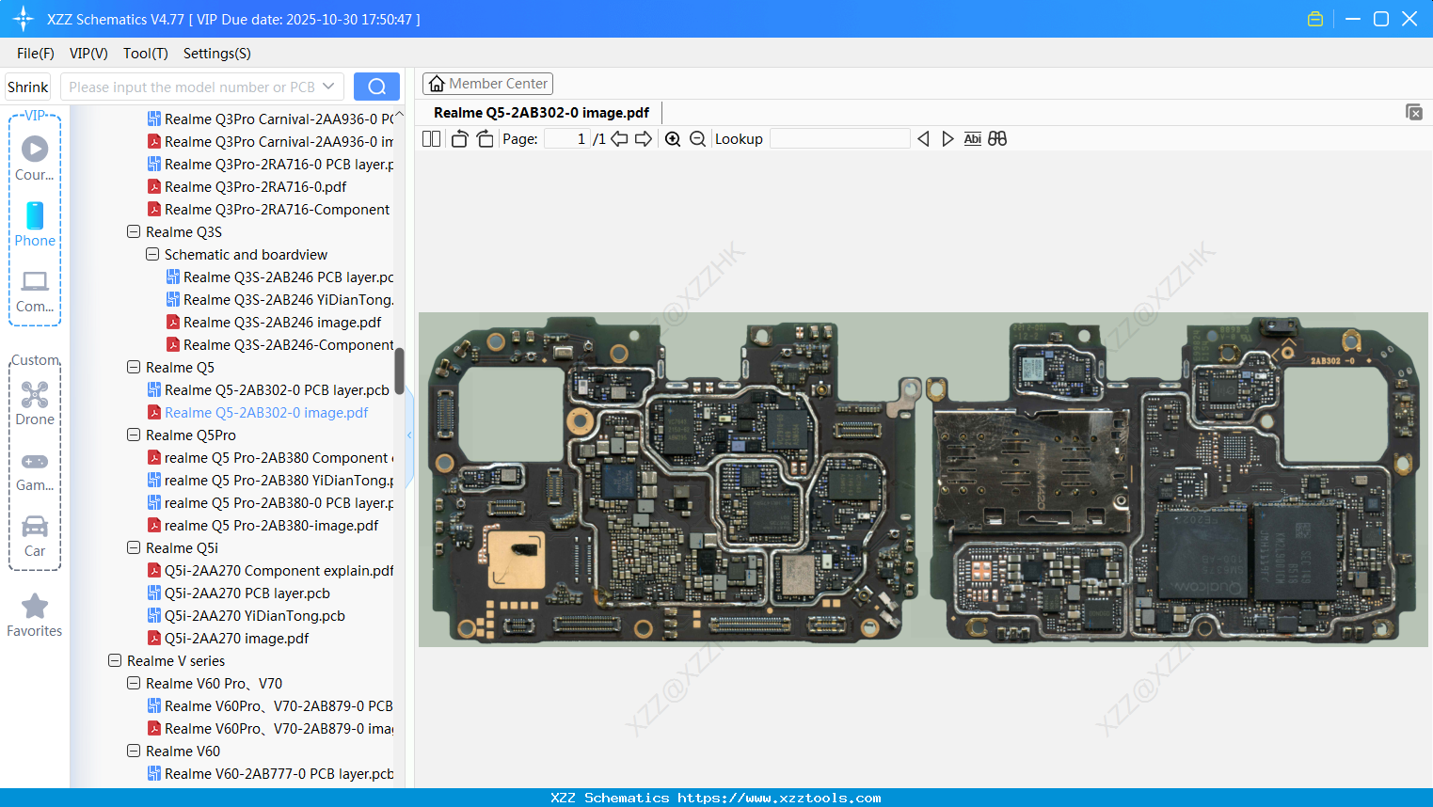1433x807 pixels.
Task: Rotate page clockwise
Action: pos(485,139)
